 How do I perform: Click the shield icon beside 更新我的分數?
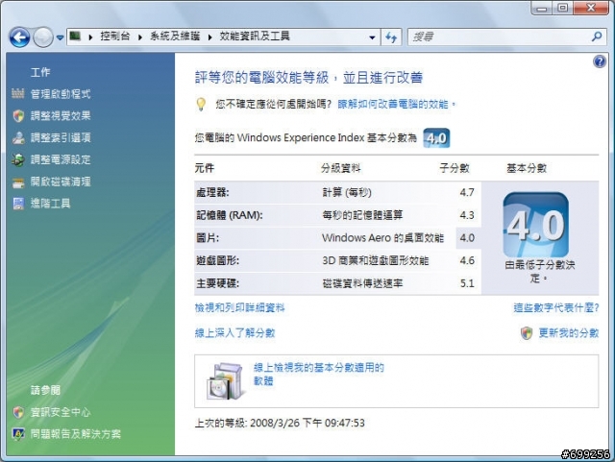tap(527, 333)
